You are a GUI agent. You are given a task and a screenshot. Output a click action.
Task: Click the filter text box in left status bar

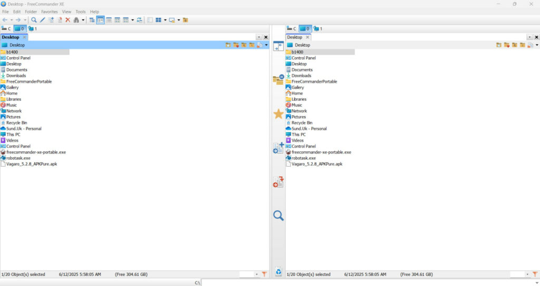(247, 274)
